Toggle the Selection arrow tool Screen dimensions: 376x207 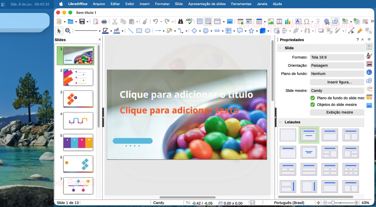[x=59, y=31]
